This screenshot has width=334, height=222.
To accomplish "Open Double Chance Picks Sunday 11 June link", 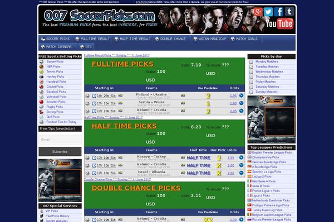I will click(117, 179).
